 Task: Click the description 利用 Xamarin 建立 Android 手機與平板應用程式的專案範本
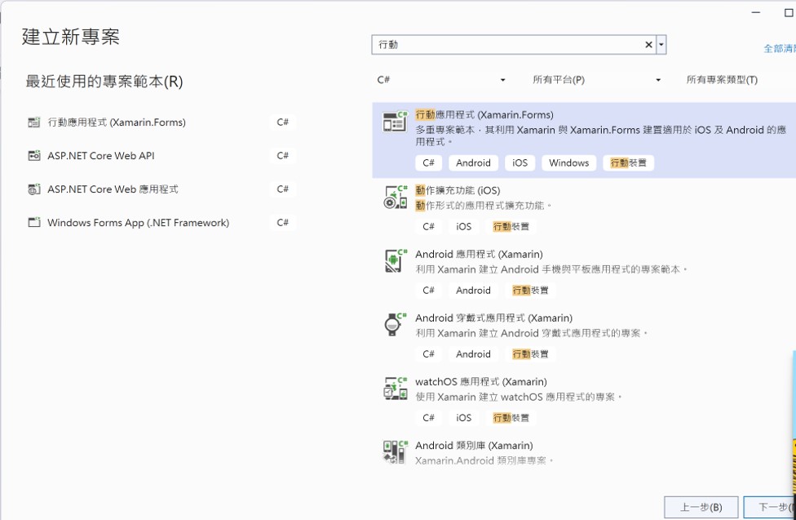551,269
